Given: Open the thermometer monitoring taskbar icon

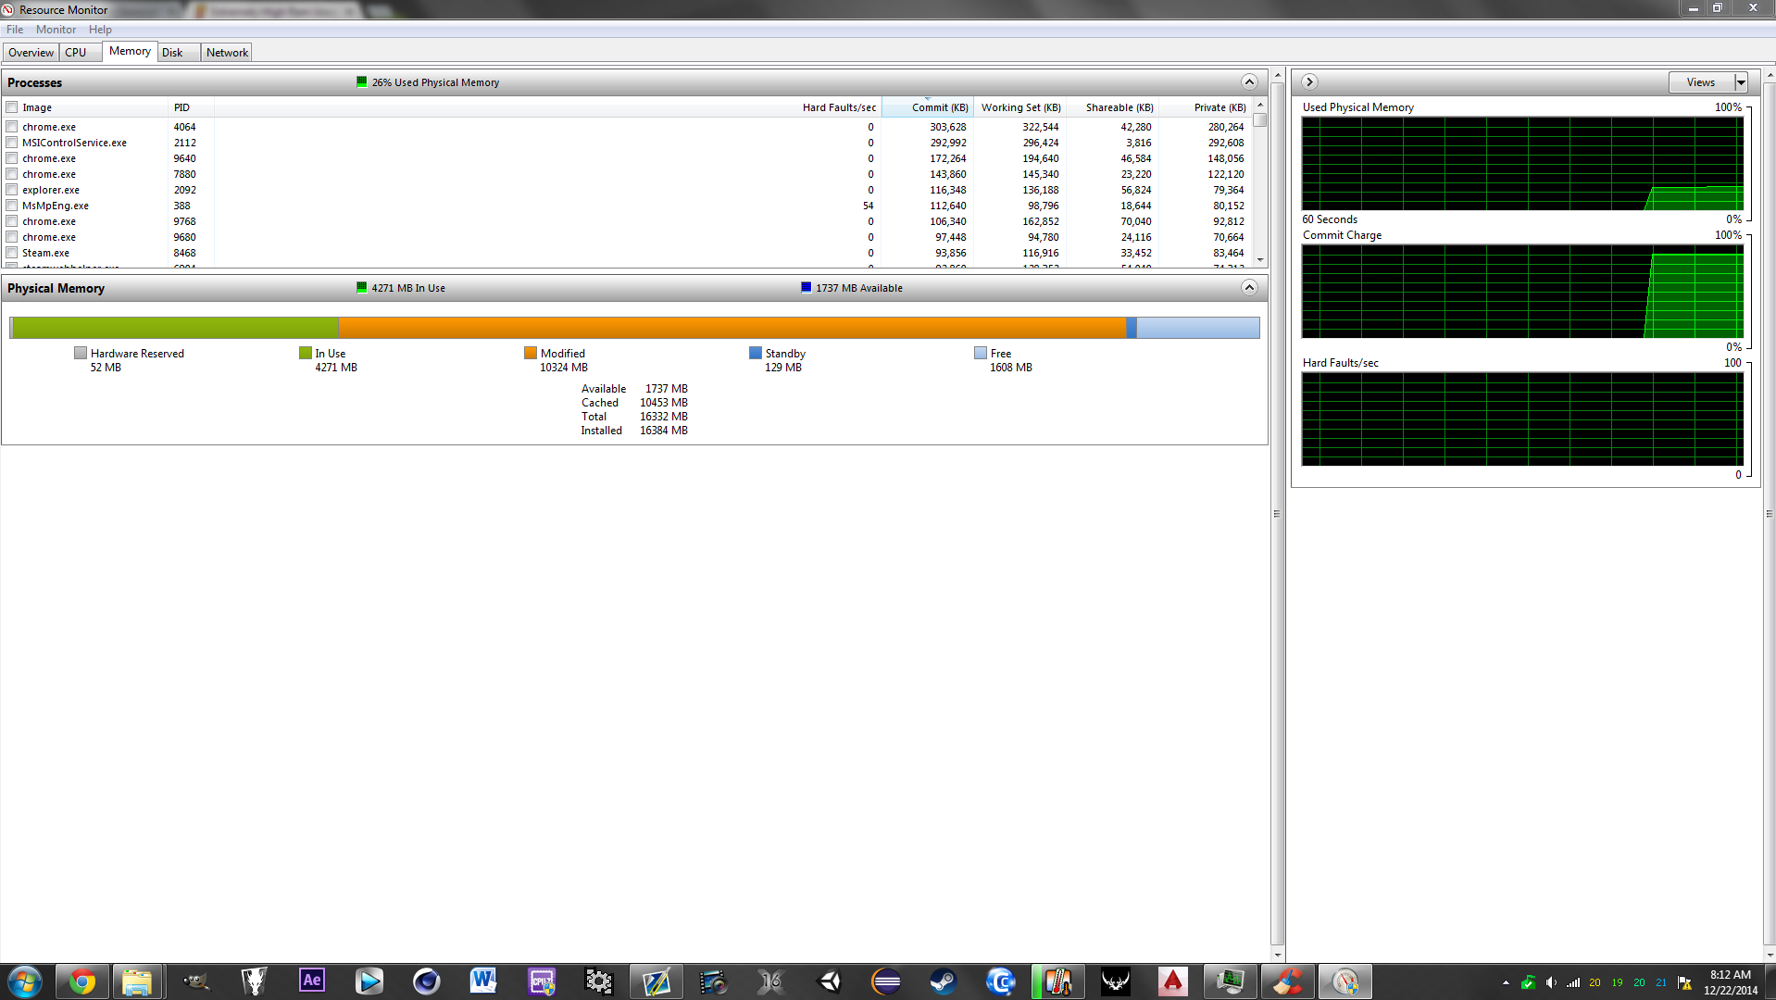Looking at the screenshot, I should coord(1058,981).
